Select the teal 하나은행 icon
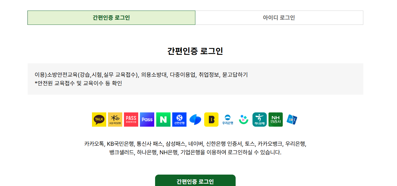Image resolution: width=397 pixels, height=186 pixels. pyautogui.click(x=260, y=120)
